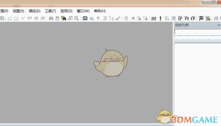Image resolution: width=221 pixels, height=126 pixels.
Task: Click the build factory icon
Action: [154, 18]
